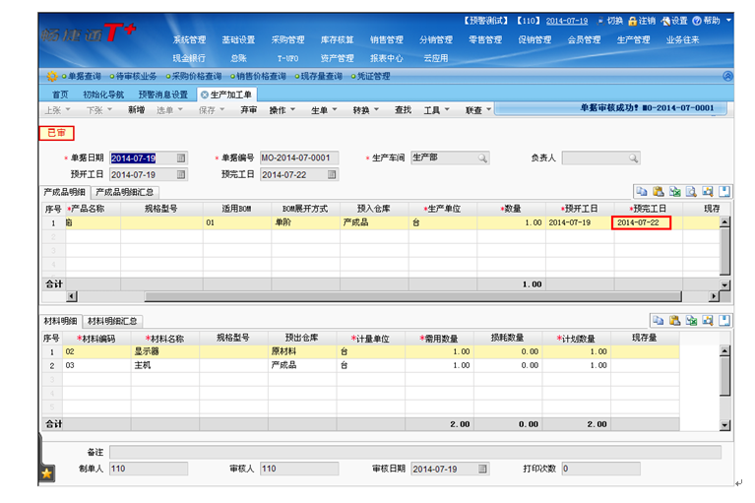Click the save icon in 产成品明细 grid toolbar
Viewport: 755px width, 503px height.
point(724,192)
